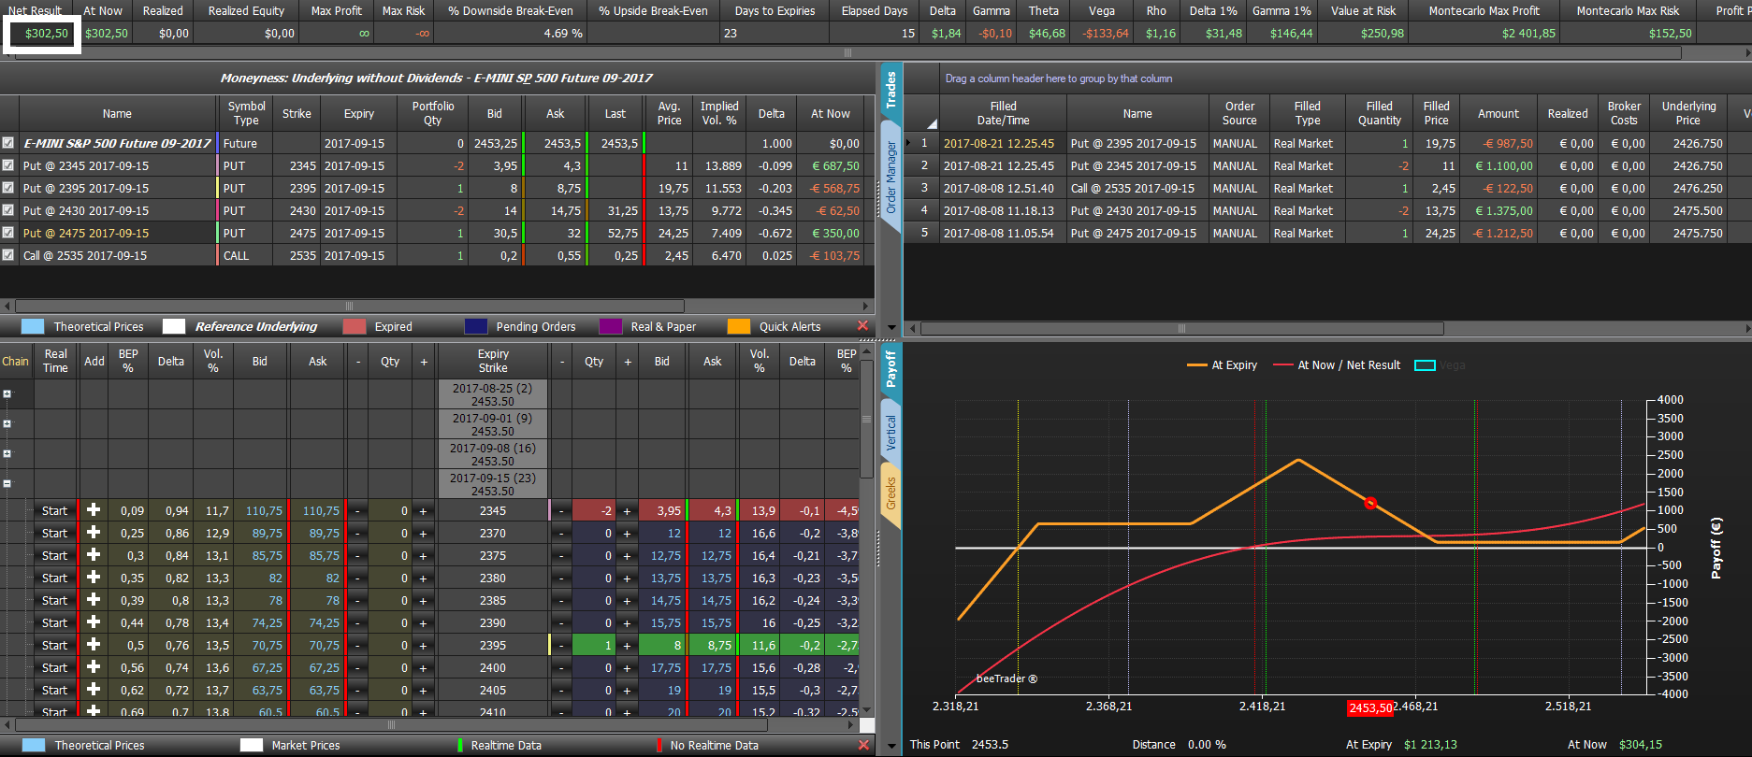
Task: Open the Trades side tab
Action: pos(890,90)
